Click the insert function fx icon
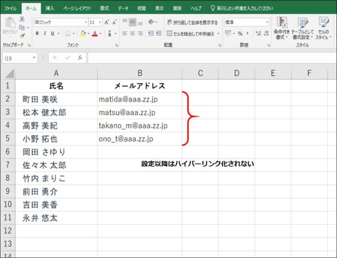The width and height of the screenshot is (337, 258). pos(80,57)
